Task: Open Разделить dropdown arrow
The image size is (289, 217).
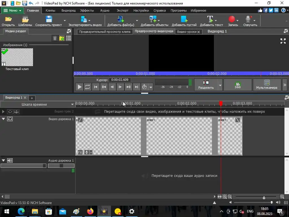Action: [220, 85]
